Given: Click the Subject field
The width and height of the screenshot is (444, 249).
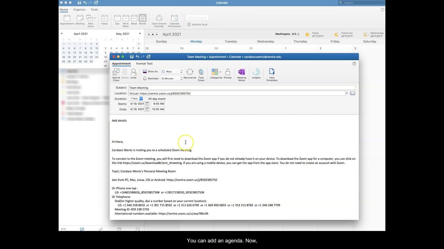Looking at the screenshot, I should tap(242, 88).
